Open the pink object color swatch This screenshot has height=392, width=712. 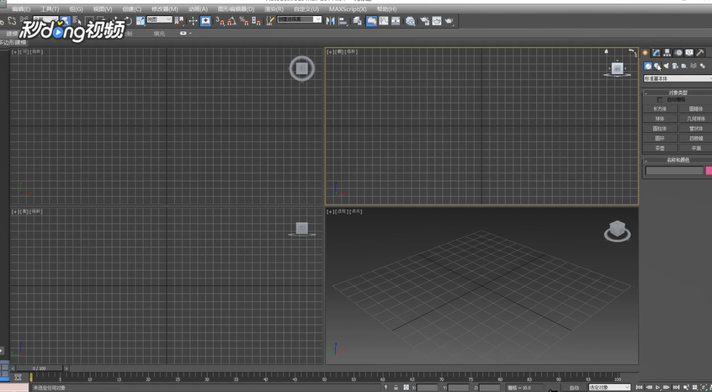(x=709, y=171)
